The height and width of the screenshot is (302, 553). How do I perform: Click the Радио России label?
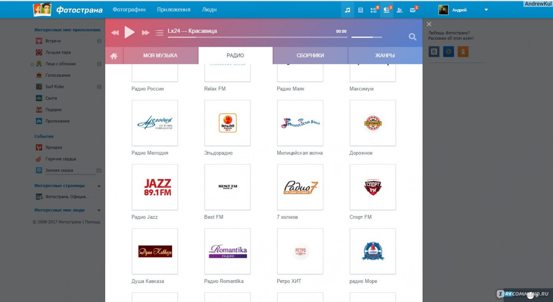147,89
